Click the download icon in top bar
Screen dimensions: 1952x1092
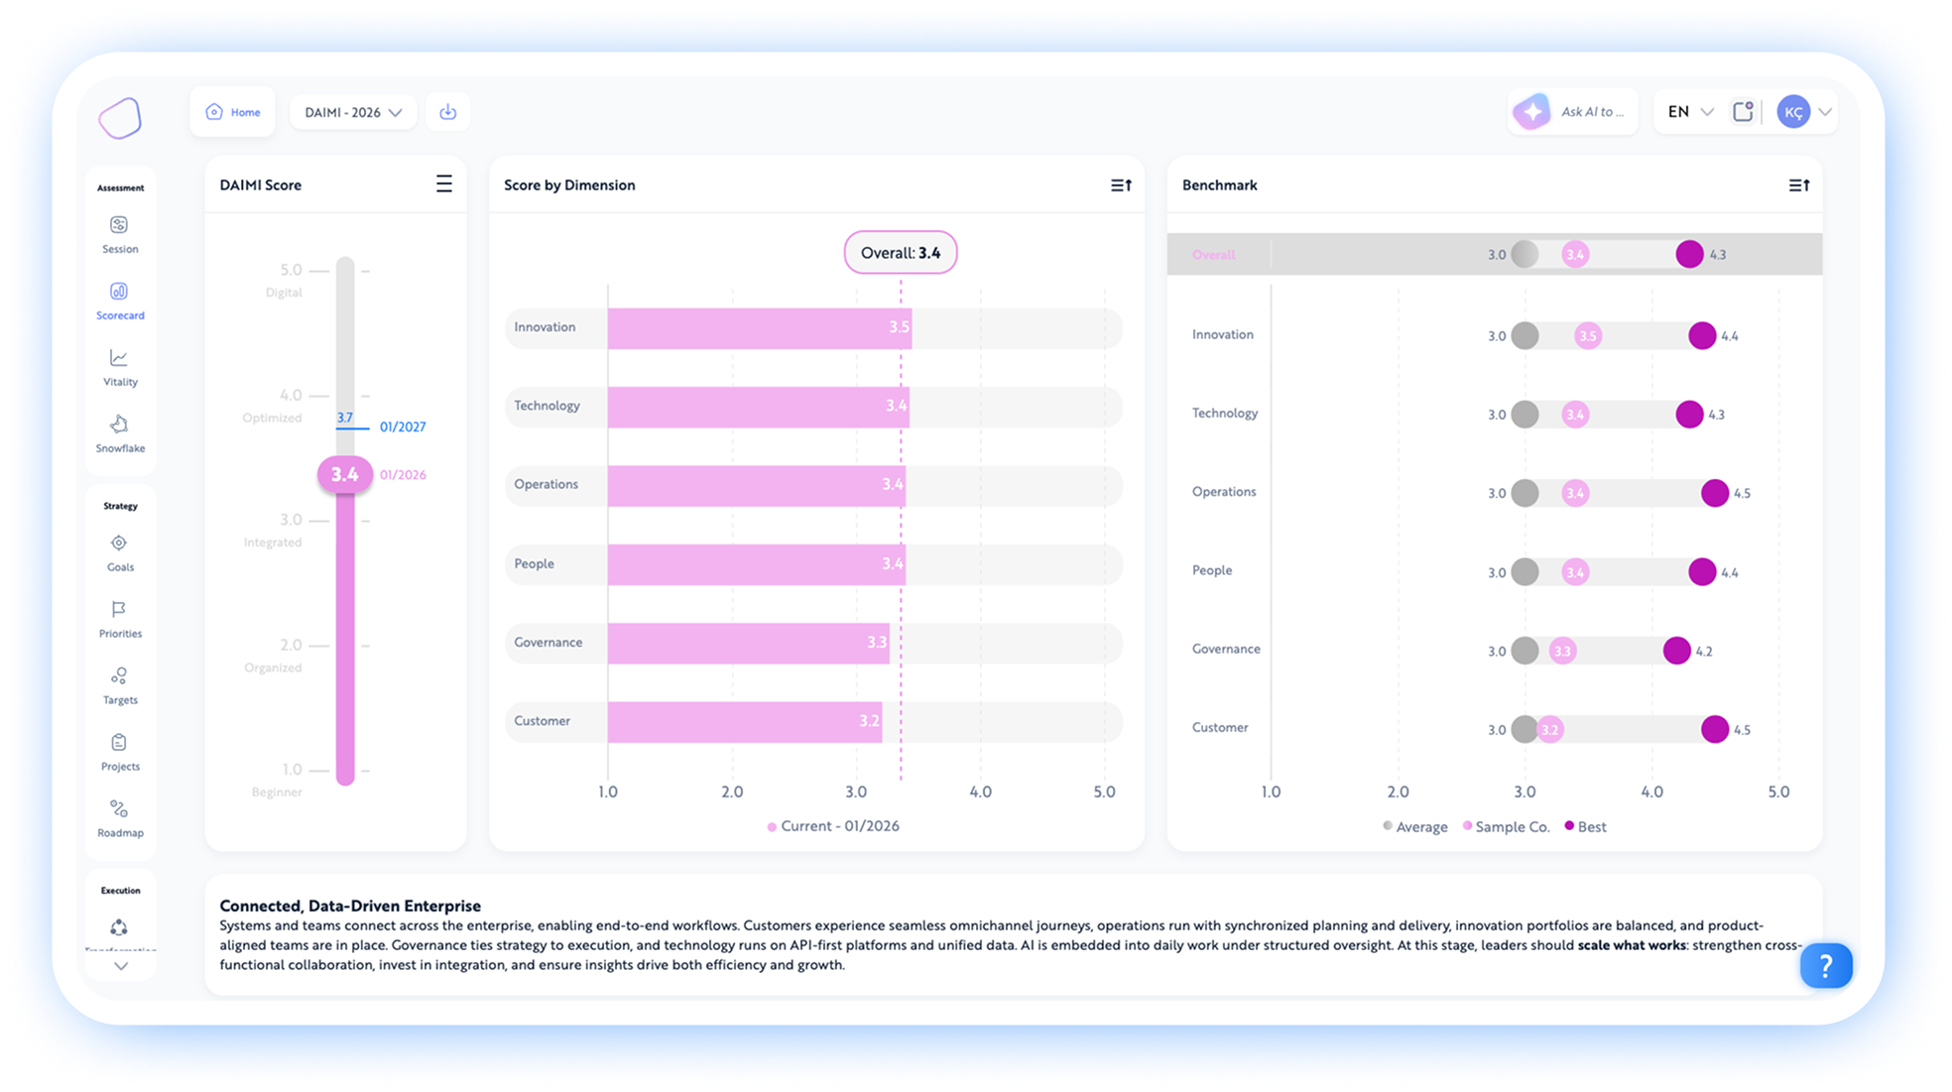tap(448, 112)
